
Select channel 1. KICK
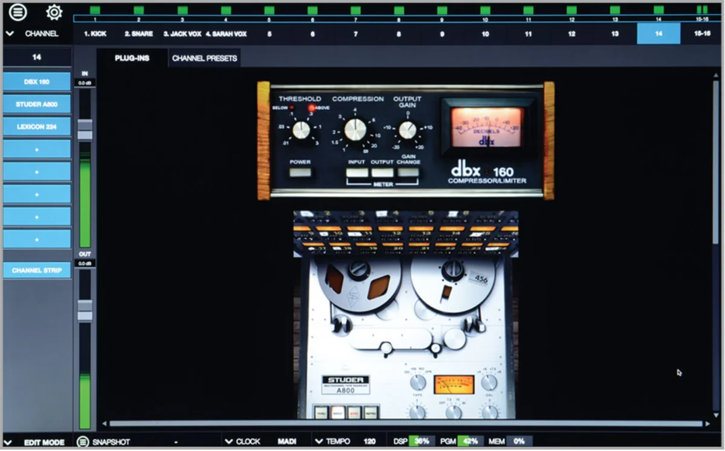(x=95, y=34)
